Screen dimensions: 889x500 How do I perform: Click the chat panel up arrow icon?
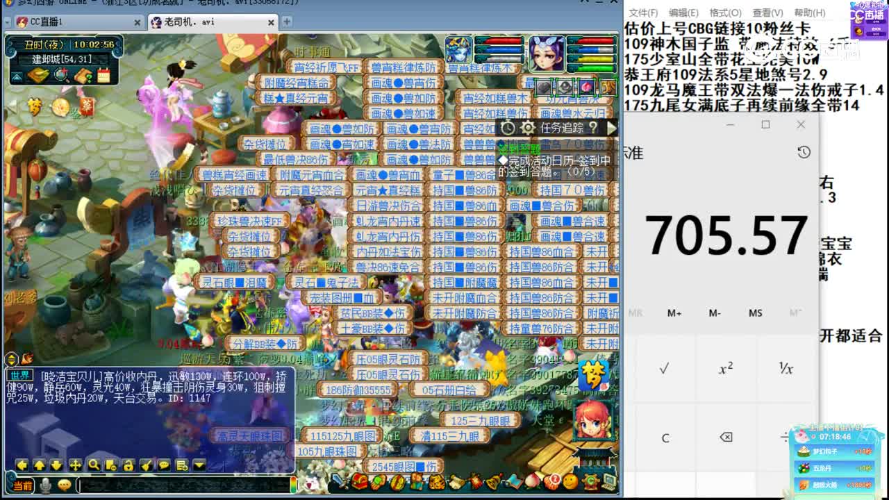(x=40, y=465)
